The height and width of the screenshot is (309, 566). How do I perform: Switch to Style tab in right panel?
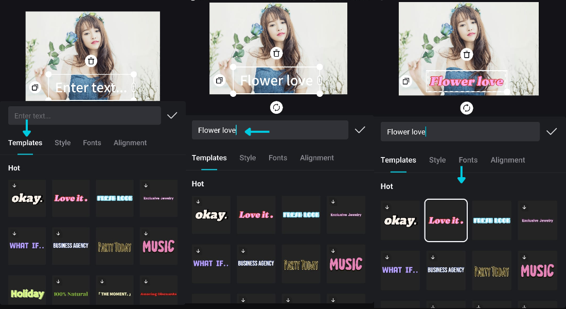click(x=437, y=160)
